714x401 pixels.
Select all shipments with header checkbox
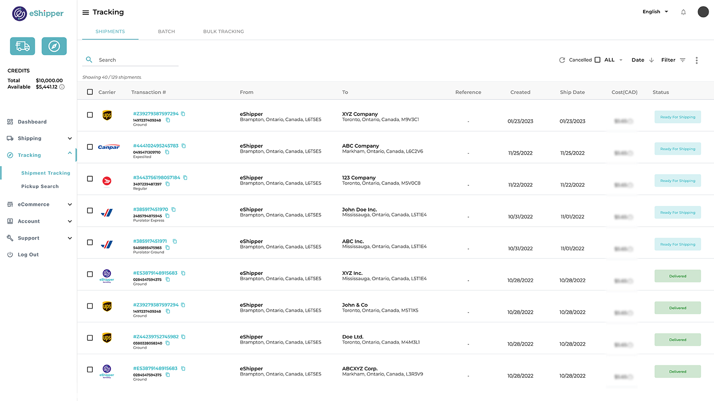[90, 92]
